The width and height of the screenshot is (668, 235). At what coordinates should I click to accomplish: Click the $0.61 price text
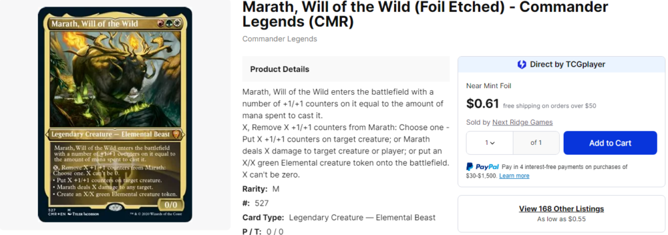(483, 104)
